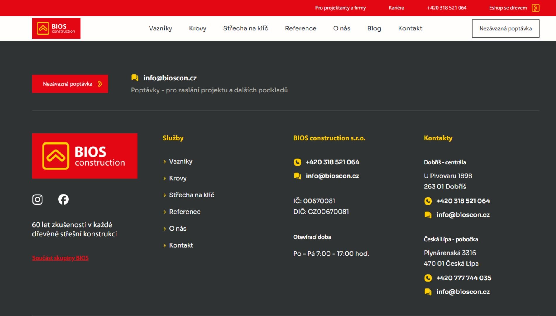Viewport: 556px width, 316px height.
Task: Open the Instagram profile icon
Action: (x=37, y=200)
